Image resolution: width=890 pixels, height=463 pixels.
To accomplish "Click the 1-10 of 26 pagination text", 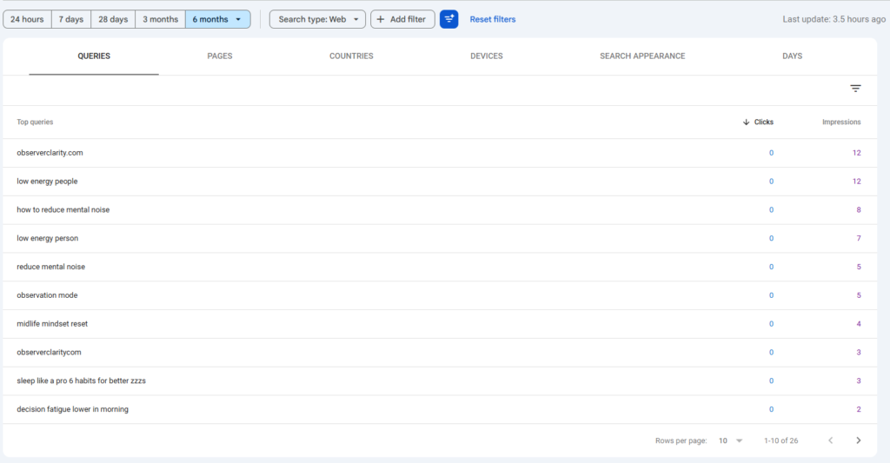I will click(x=780, y=441).
